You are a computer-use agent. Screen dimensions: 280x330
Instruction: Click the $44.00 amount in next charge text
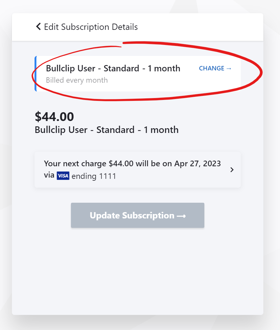tap(121, 164)
